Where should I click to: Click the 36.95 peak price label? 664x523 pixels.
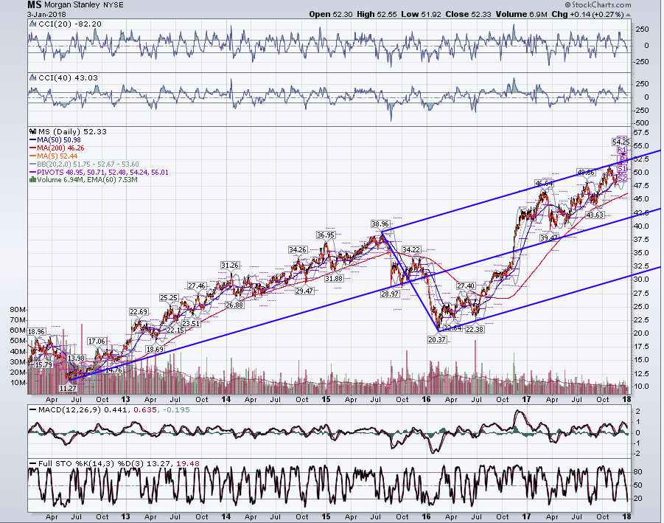[326, 235]
